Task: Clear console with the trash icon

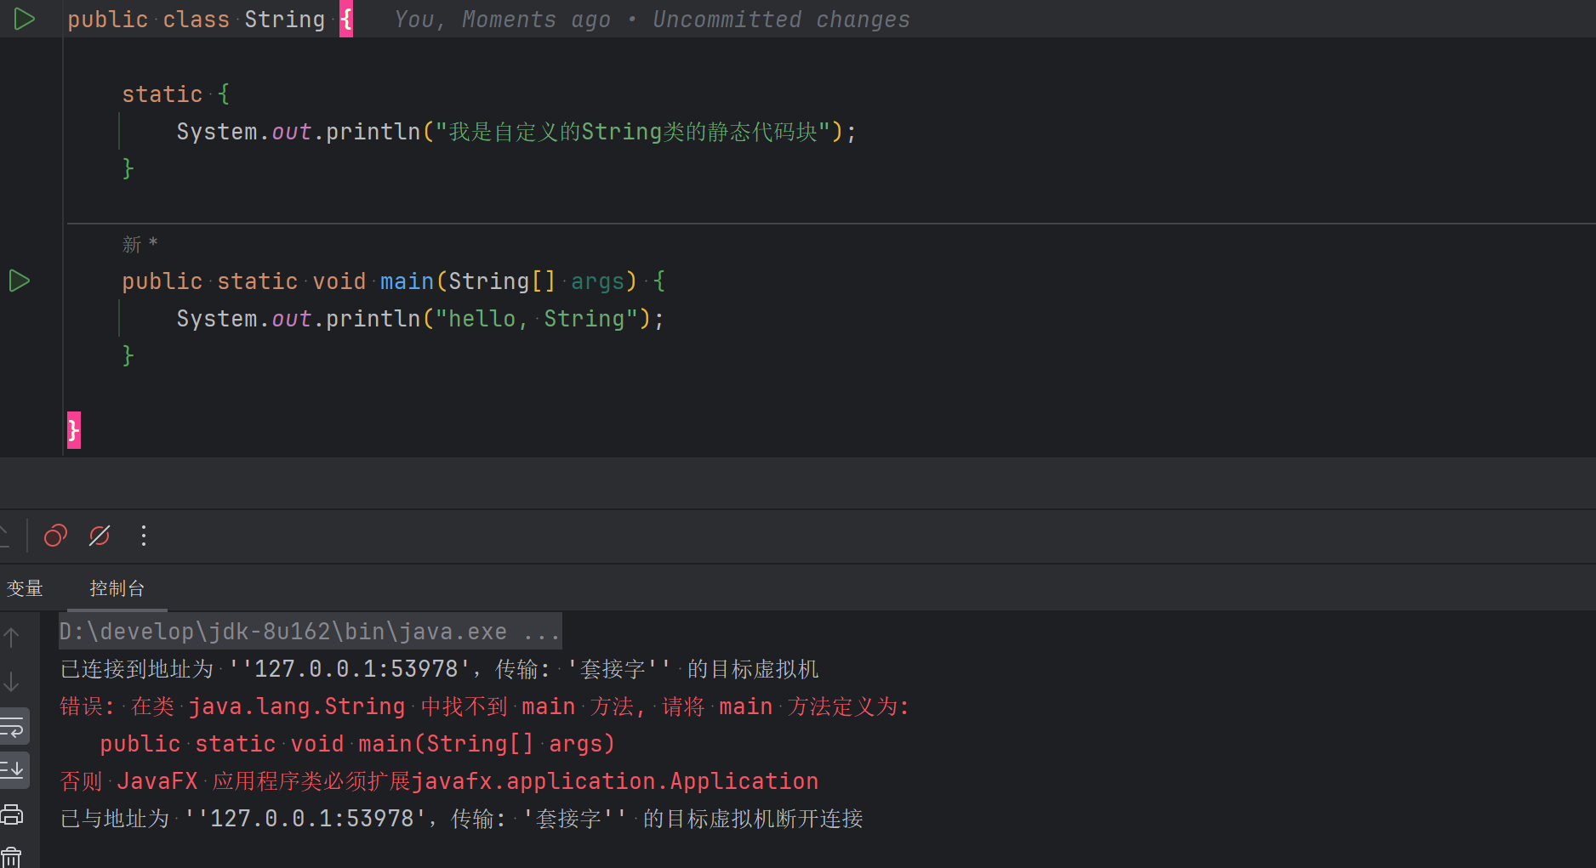Action: pos(12,856)
